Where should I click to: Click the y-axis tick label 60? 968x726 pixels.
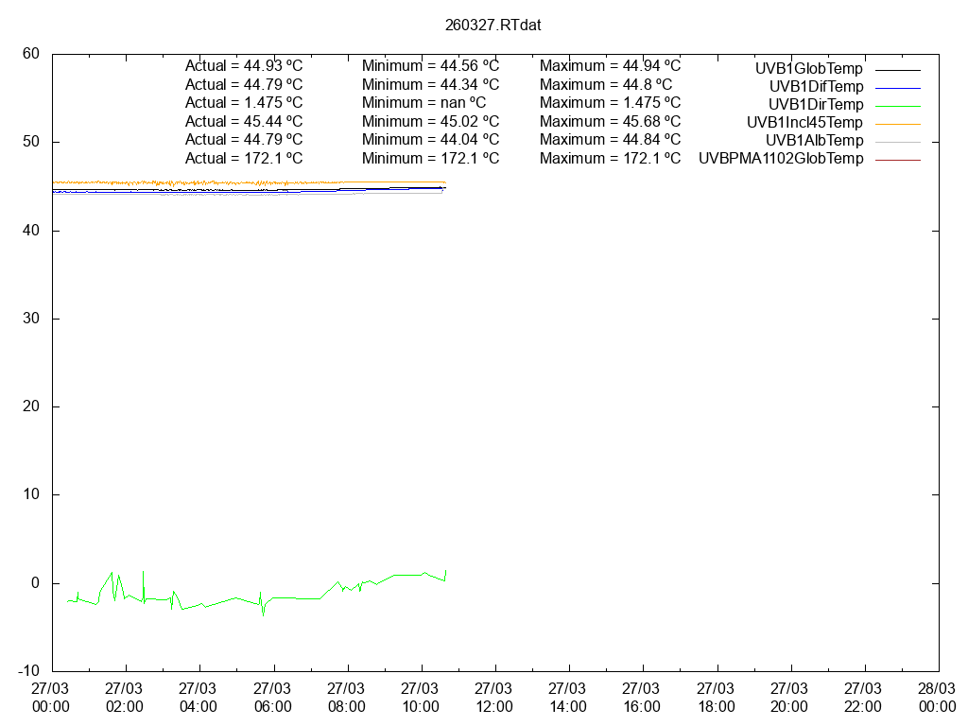click(31, 54)
